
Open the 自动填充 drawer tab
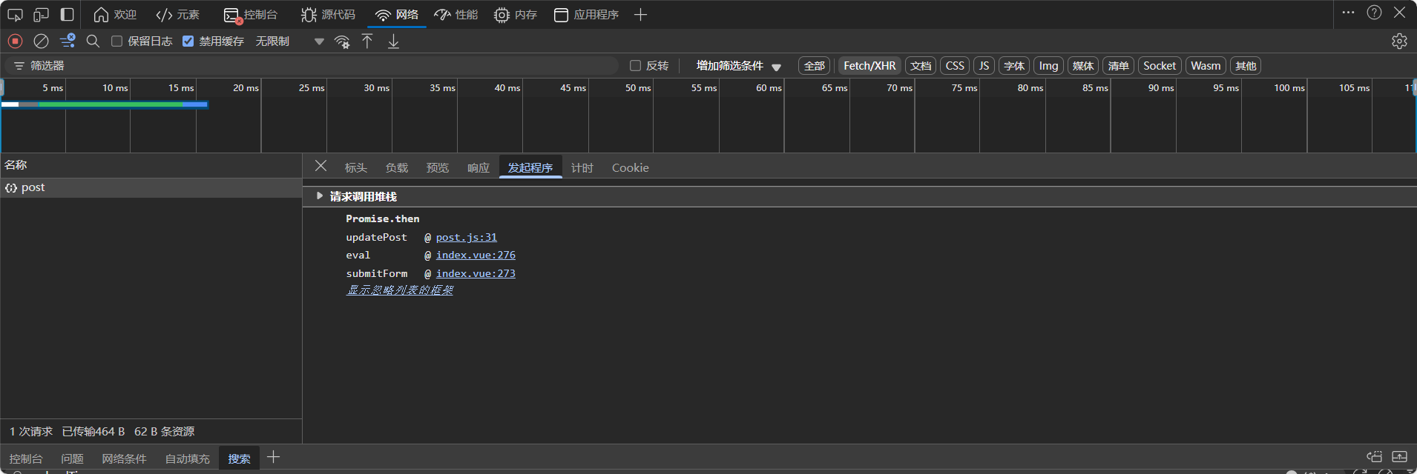(187, 458)
